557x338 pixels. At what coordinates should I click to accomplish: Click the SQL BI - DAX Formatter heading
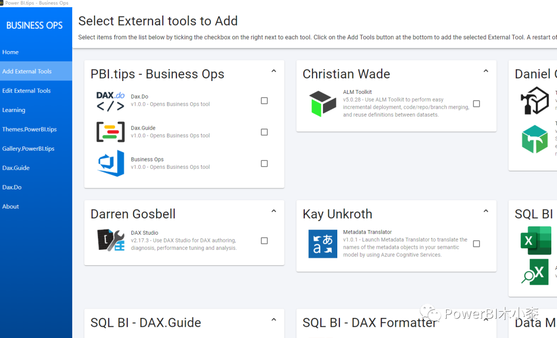click(370, 323)
